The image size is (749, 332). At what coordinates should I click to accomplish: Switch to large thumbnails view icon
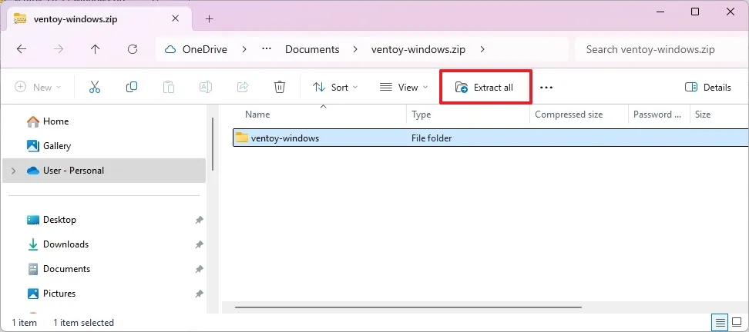pyautogui.click(x=736, y=321)
